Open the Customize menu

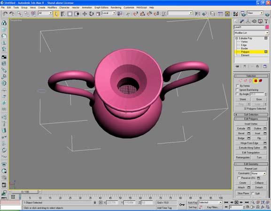click(x=129, y=8)
